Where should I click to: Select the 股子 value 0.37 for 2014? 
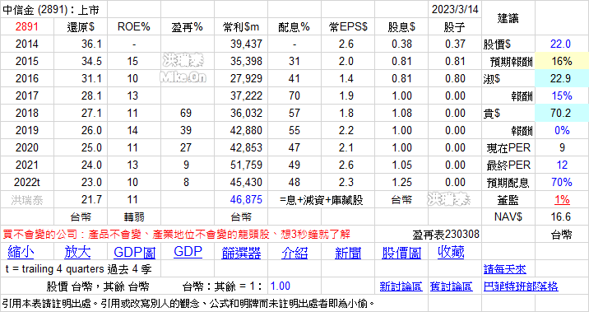(455, 44)
